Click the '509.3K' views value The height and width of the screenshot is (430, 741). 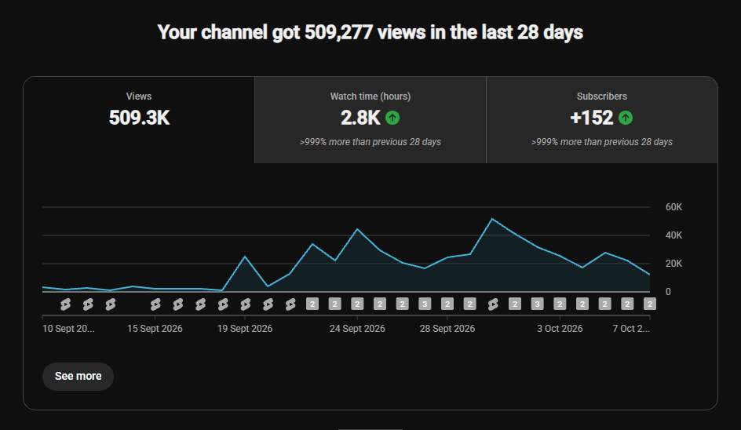pyautogui.click(x=139, y=118)
